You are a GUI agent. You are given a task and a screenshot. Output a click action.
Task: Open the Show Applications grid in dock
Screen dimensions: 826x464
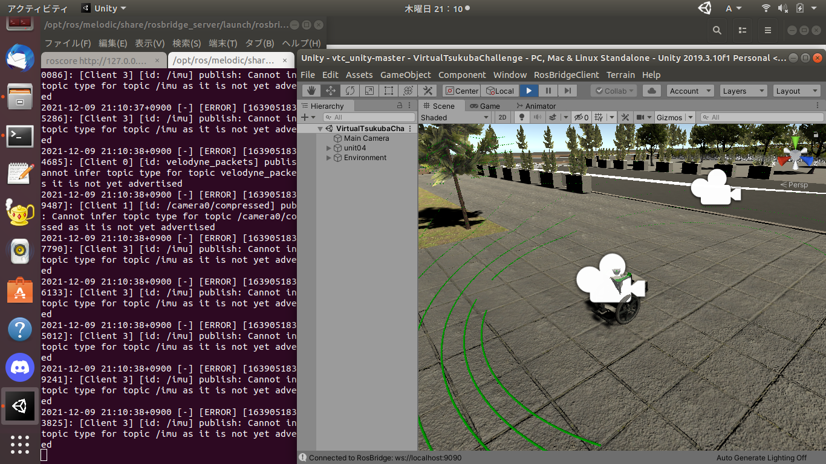[x=20, y=445]
